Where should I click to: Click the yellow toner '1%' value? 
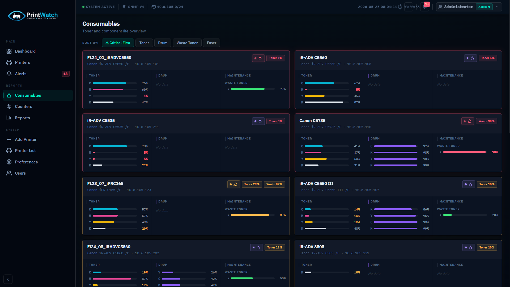point(146,96)
